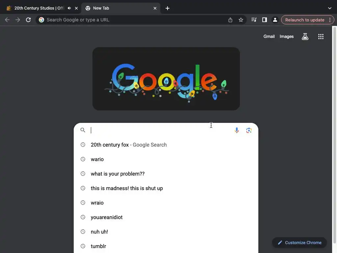Close the New Tab tab

[x=155, y=8]
